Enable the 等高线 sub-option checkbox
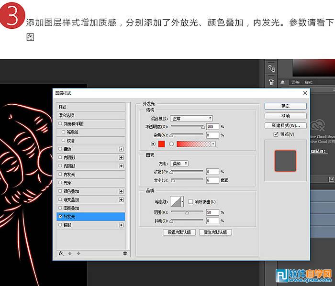 [x=63, y=132]
